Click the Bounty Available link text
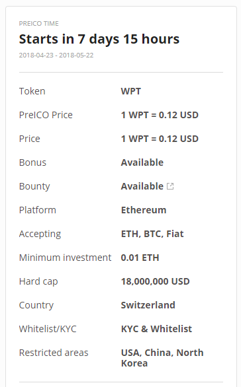The height and width of the screenshot is (387, 241). tap(142, 186)
